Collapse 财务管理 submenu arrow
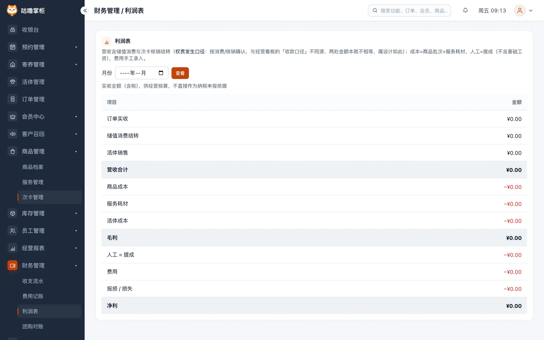 click(76, 265)
